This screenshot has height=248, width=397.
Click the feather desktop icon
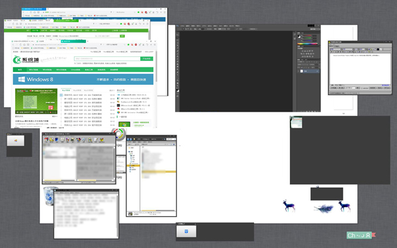point(324,209)
